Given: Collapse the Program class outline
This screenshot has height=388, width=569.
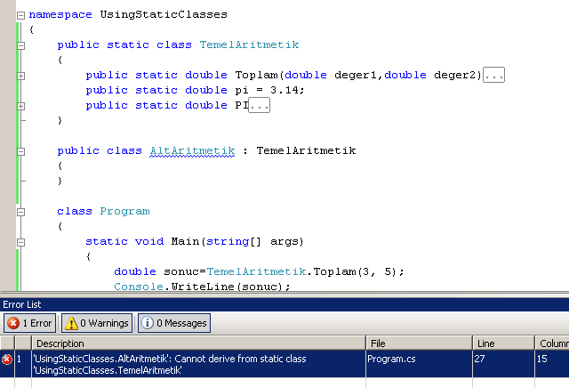Looking at the screenshot, I should coord(21,212).
